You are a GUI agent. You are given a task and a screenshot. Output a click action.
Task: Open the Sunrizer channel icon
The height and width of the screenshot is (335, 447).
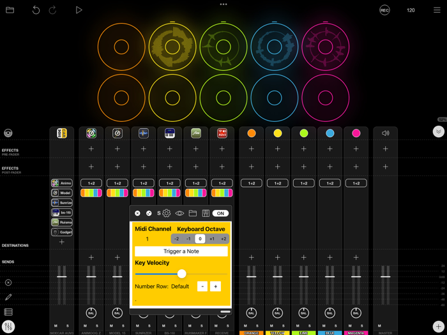tap(144, 133)
